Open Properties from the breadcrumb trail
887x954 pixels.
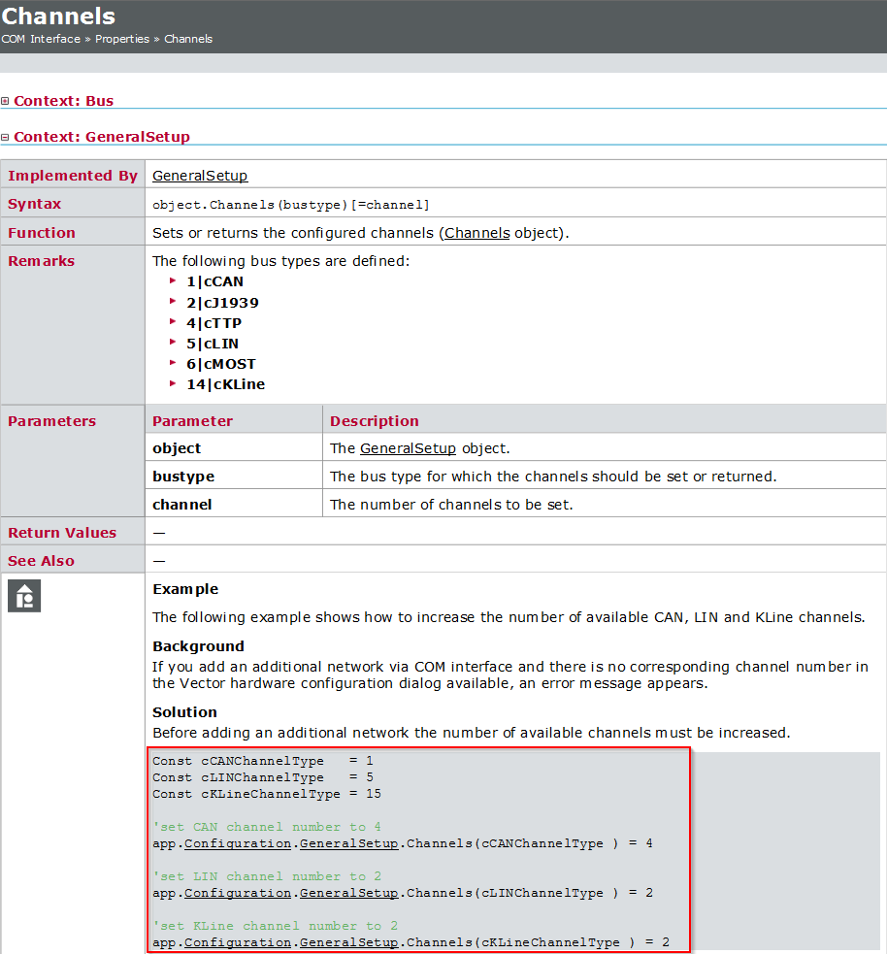pyautogui.click(x=121, y=39)
